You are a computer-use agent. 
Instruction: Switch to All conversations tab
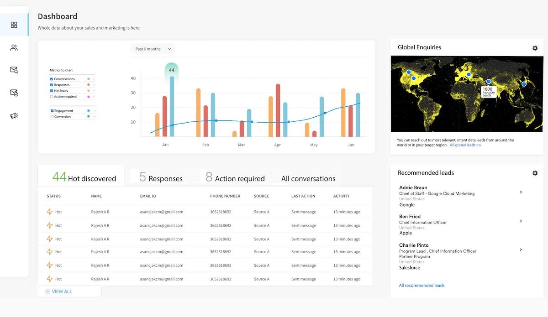(x=308, y=179)
